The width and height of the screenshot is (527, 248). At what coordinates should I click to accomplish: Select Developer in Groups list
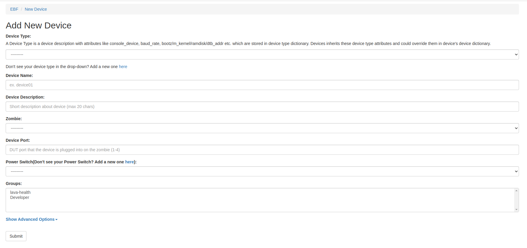(20, 197)
